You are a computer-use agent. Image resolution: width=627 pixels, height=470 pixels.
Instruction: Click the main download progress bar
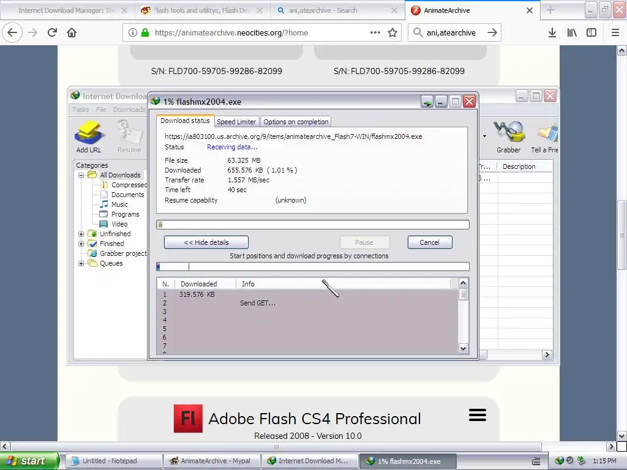coord(313,225)
